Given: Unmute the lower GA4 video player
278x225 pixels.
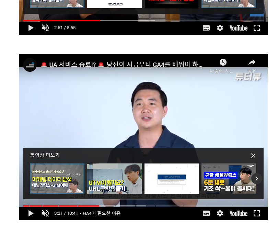Looking at the screenshot, I should (x=45, y=213).
